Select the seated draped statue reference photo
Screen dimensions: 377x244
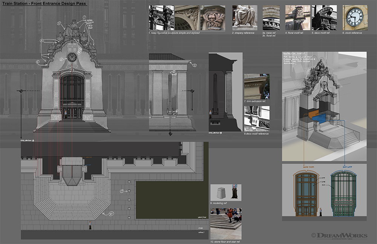pos(245,18)
